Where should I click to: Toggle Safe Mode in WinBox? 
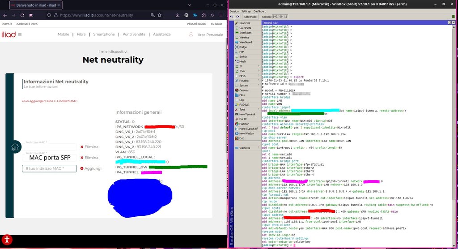250,17
